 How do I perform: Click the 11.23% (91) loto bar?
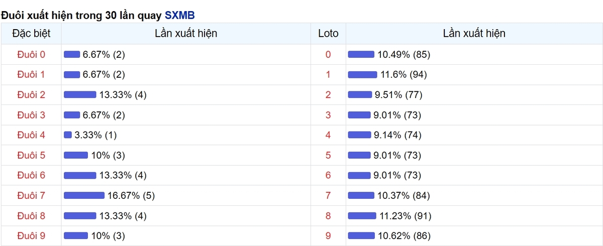[362, 215]
